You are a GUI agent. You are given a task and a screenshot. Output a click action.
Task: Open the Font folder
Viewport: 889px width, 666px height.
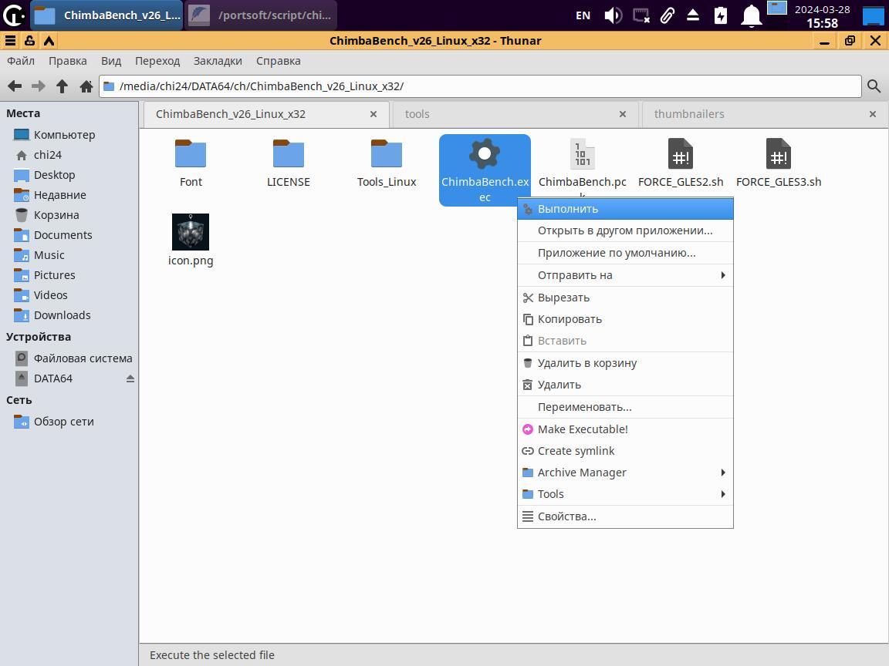191,163
